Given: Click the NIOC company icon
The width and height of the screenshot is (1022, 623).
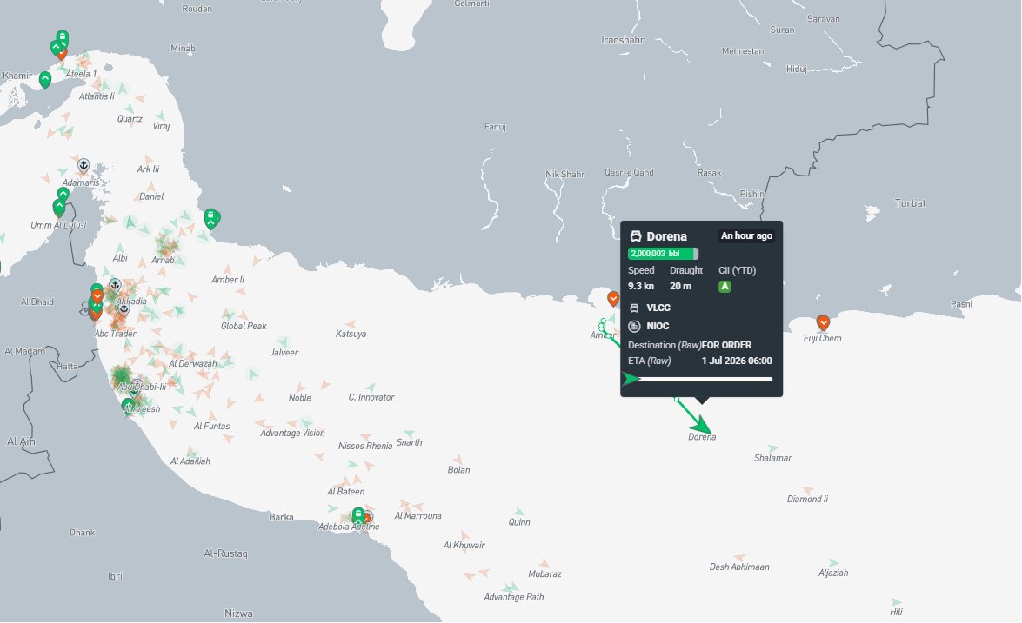Looking at the screenshot, I should click(634, 326).
